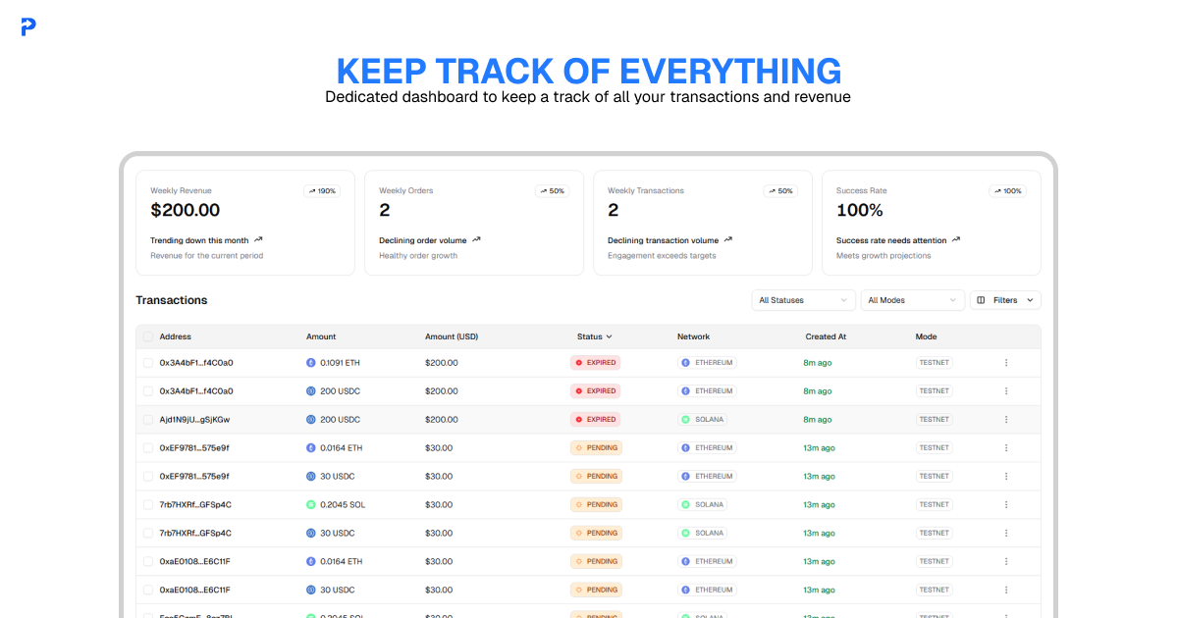
Task: Click the Mode column header
Action: click(x=927, y=336)
